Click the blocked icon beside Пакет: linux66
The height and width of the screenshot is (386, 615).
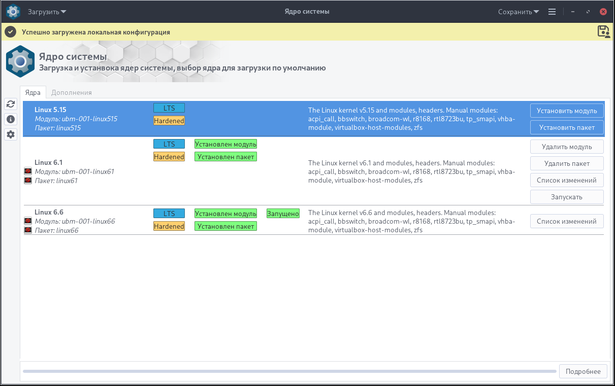pos(28,230)
